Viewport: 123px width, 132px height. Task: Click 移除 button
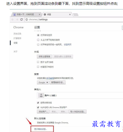coord(64,112)
